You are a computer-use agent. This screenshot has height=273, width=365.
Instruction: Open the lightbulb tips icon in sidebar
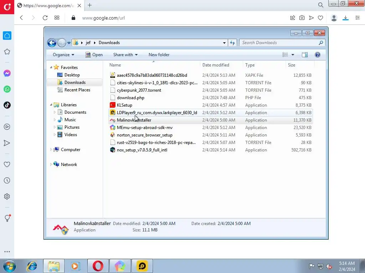click(x=7, y=218)
